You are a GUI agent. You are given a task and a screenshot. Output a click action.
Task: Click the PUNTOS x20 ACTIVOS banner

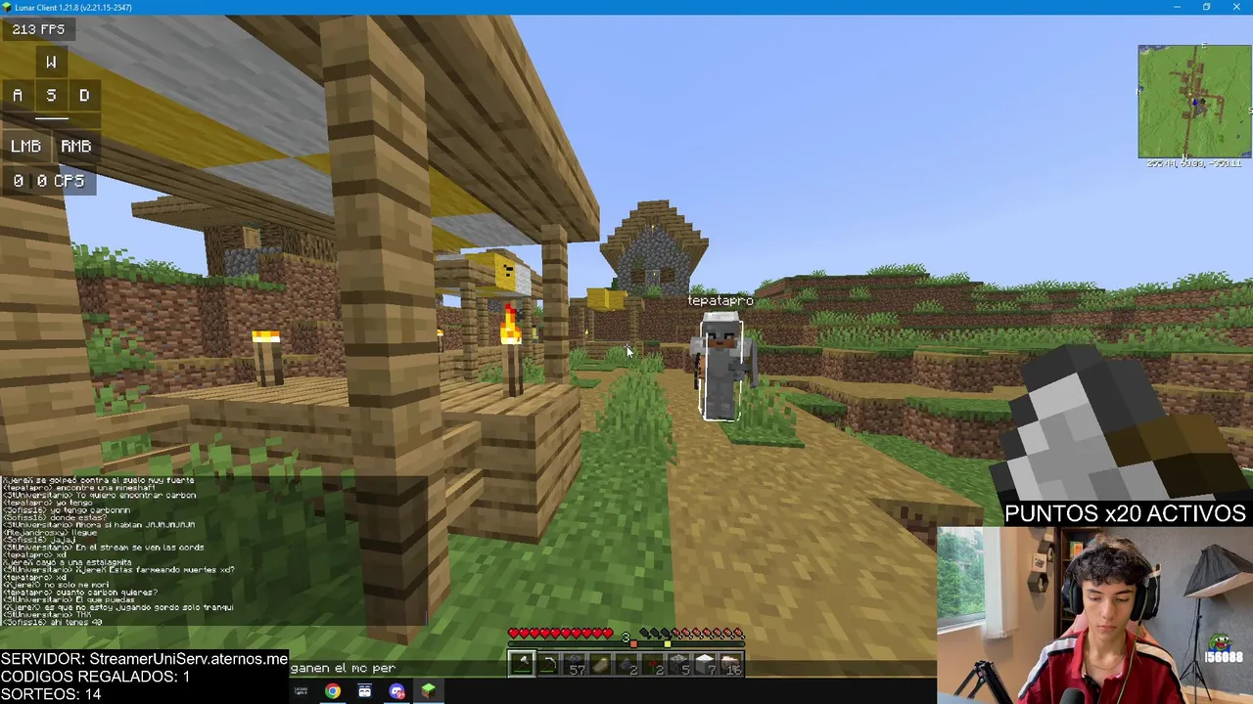click(x=1125, y=513)
